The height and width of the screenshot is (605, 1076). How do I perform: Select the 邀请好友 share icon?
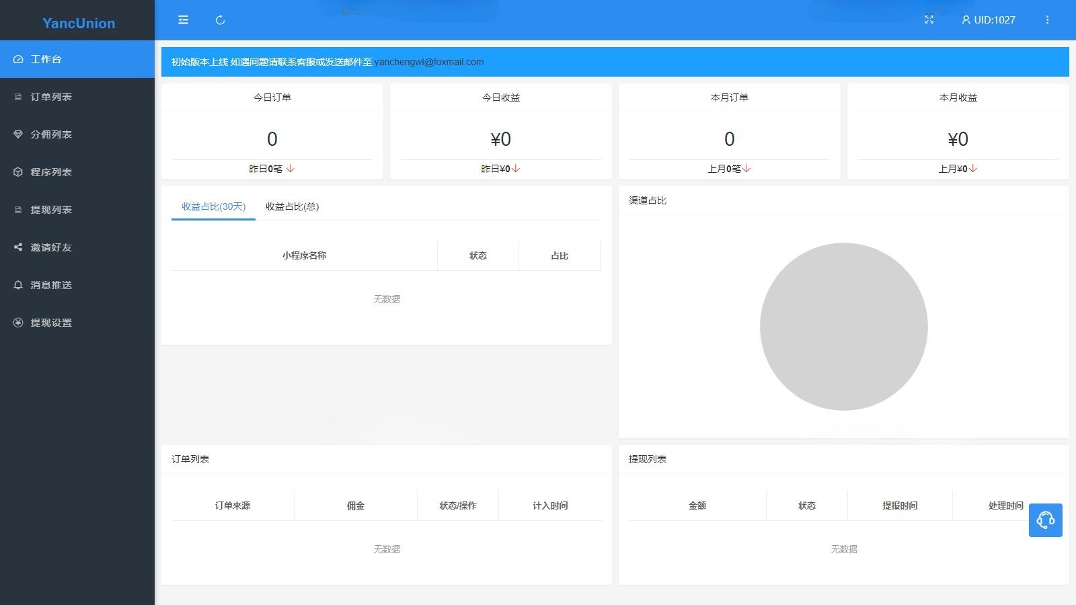coord(18,247)
